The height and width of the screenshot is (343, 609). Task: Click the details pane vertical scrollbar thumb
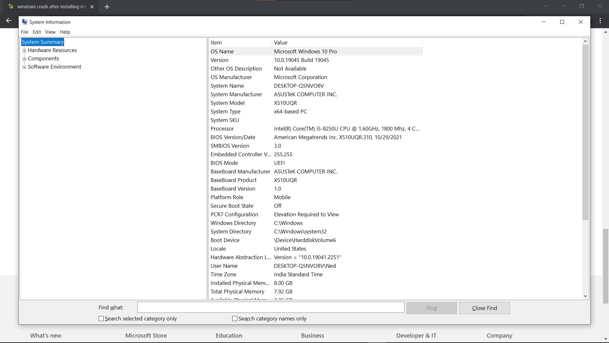[x=585, y=132]
